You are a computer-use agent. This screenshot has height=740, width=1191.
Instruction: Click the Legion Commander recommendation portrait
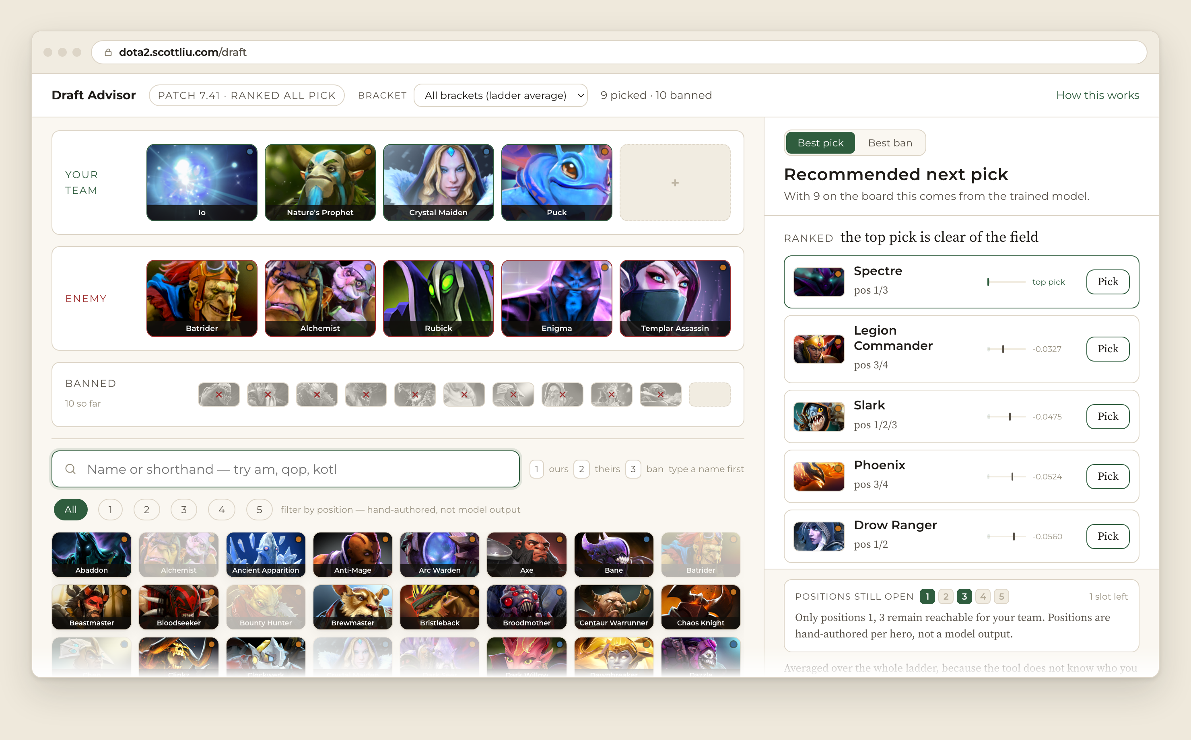(x=819, y=349)
